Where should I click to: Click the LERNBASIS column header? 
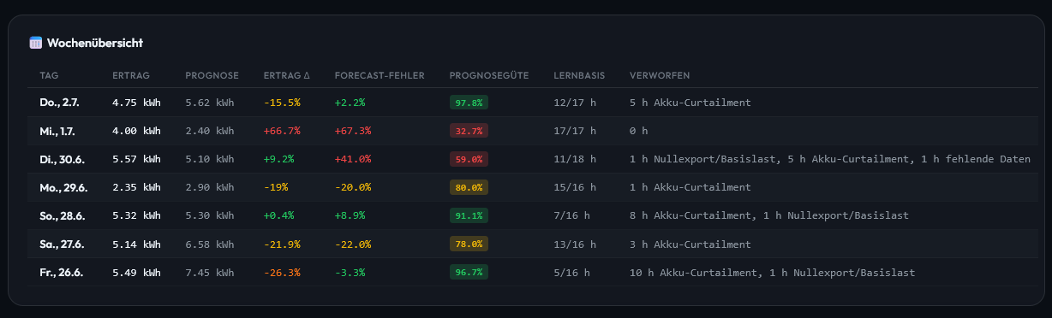click(579, 75)
